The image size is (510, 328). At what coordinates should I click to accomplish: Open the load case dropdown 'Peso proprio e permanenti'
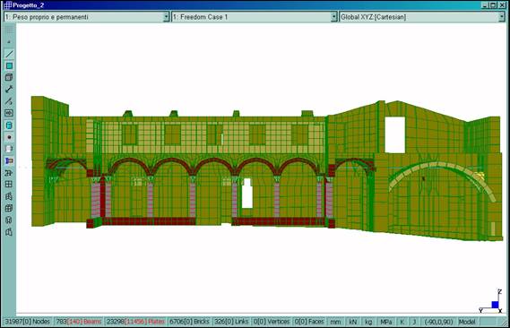[x=87, y=17]
